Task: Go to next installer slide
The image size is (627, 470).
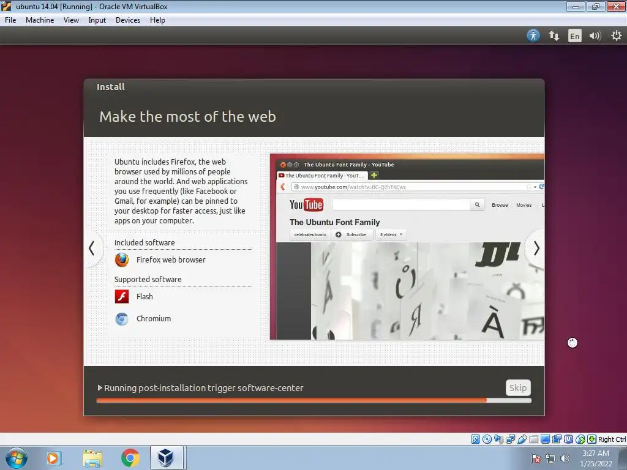Action: point(536,248)
